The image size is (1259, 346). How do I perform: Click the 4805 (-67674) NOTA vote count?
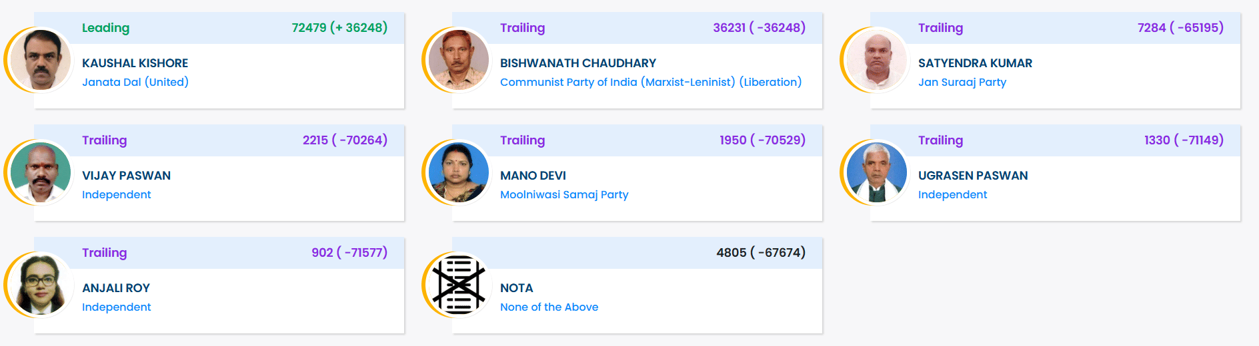pos(760,253)
